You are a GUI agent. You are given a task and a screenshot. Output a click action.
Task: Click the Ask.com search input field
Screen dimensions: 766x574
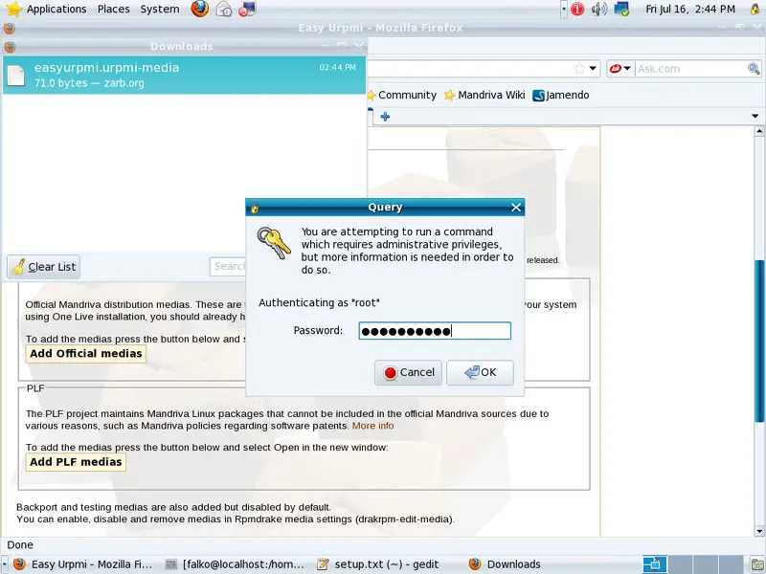pyautogui.click(x=690, y=69)
